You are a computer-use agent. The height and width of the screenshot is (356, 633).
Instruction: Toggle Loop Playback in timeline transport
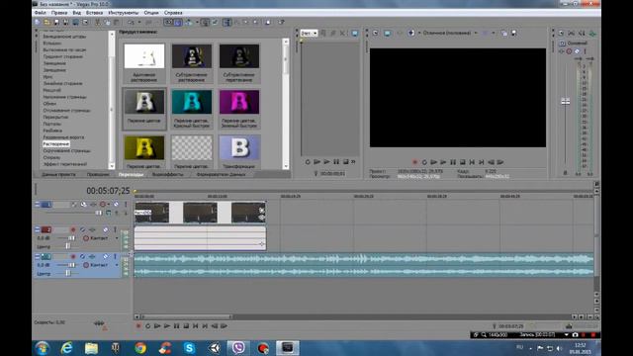[147, 325]
